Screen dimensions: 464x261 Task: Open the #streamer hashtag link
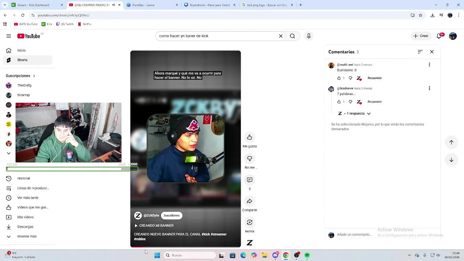[219, 234]
